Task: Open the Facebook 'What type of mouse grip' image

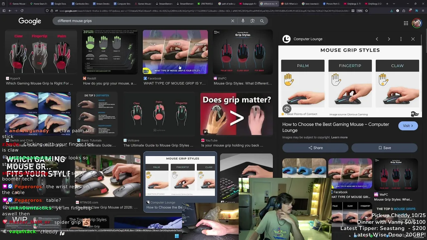Action: [175, 52]
